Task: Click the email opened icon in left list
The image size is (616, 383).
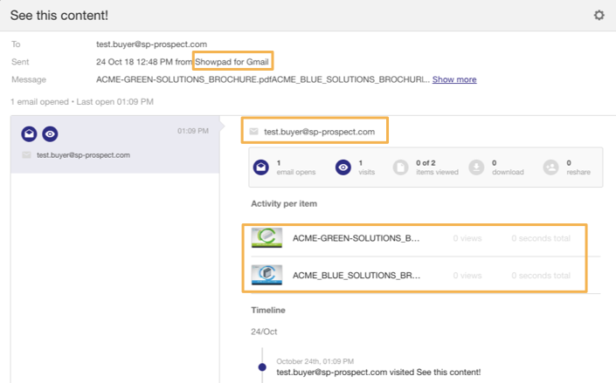Action: (29, 133)
